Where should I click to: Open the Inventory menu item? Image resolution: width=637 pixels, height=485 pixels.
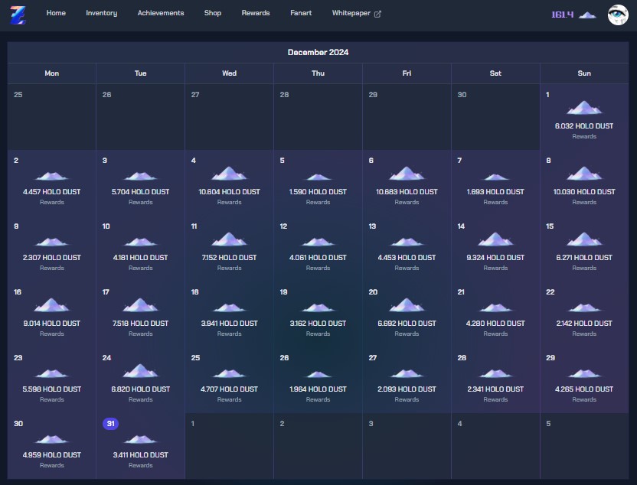click(102, 13)
